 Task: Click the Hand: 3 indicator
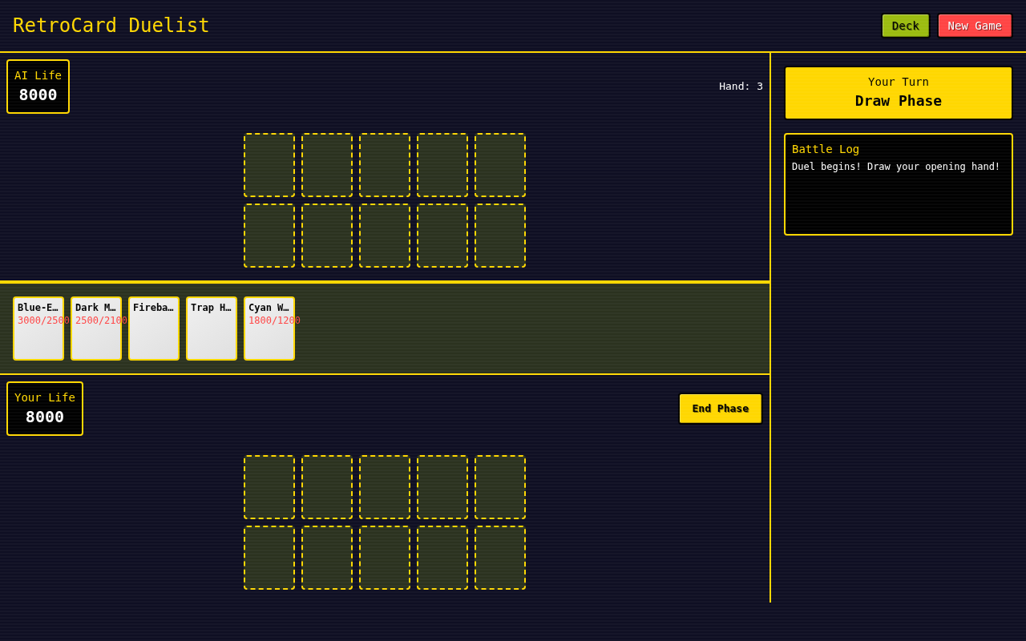pos(741,86)
